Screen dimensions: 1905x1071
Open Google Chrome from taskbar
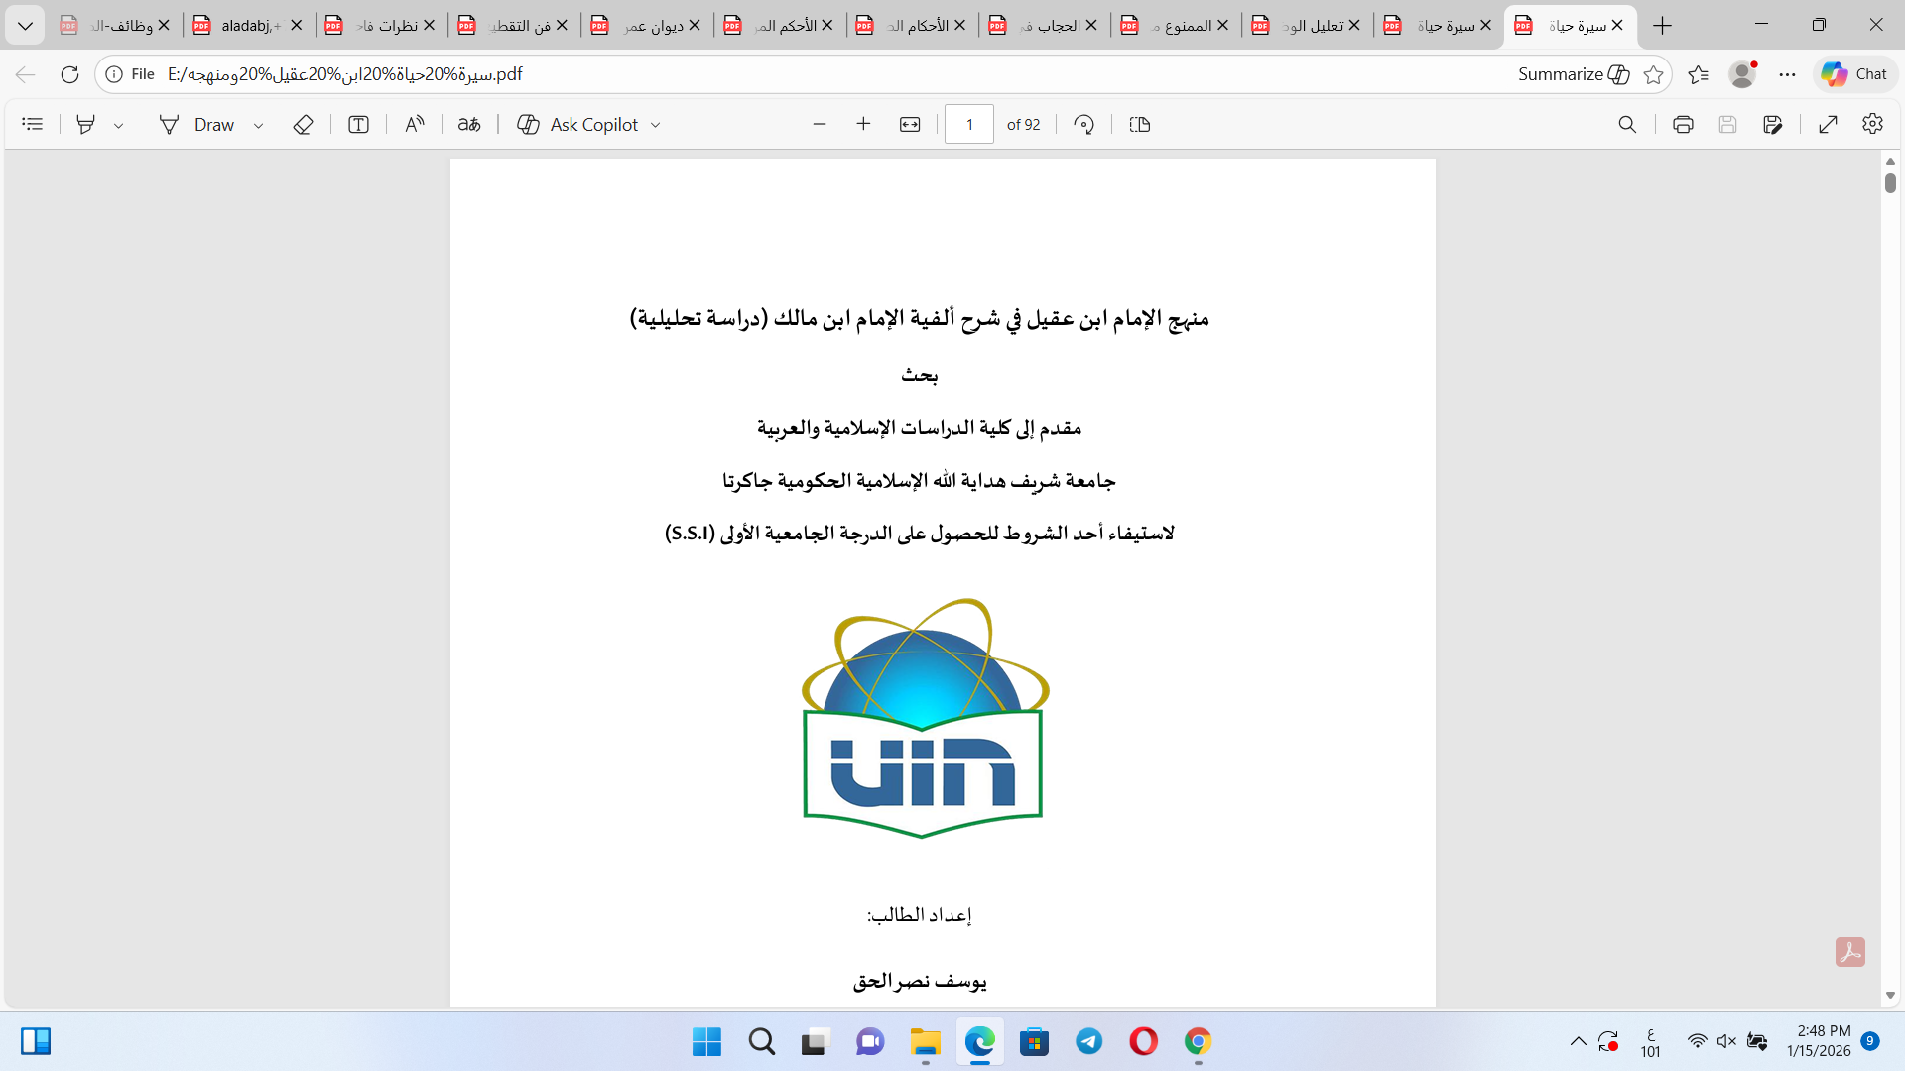tap(1198, 1042)
